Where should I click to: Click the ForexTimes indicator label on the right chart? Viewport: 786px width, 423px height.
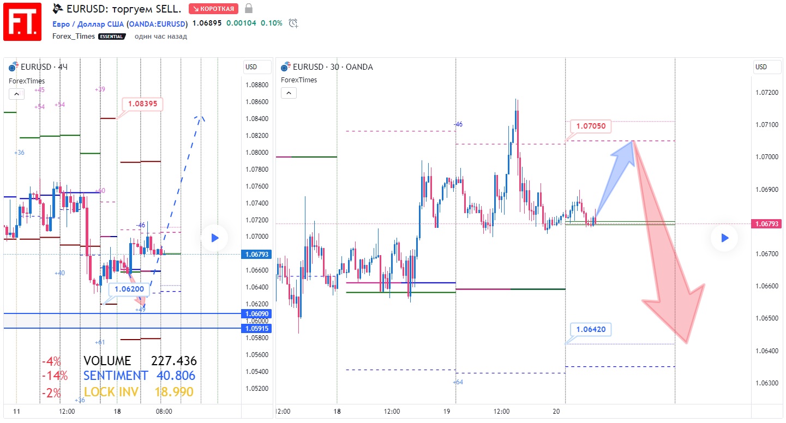coord(299,80)
